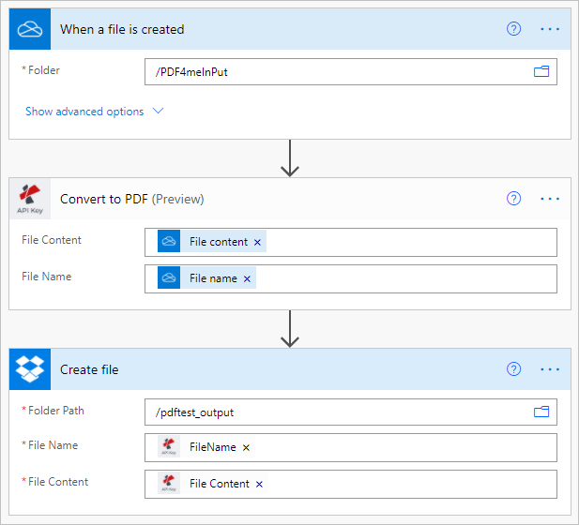The height and width of the screenshot is (525, 579).
Task: Click the OneDrive trigger icon
Action: pyautogui.click(x=30, y=29)
